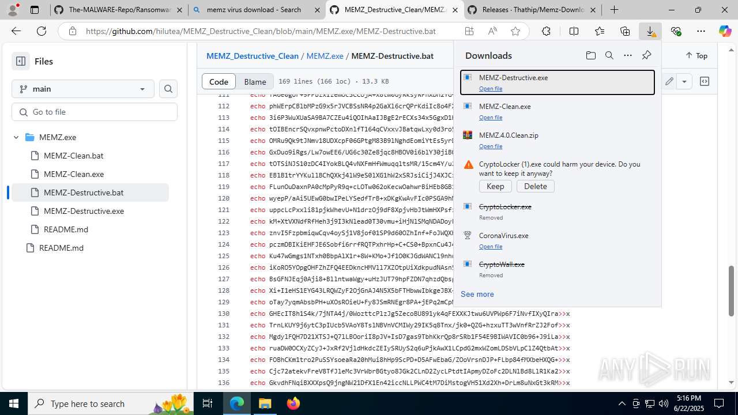Screen dimensions: 738x415
Task: Open the symbols panel icon
Action: point(705,81)
